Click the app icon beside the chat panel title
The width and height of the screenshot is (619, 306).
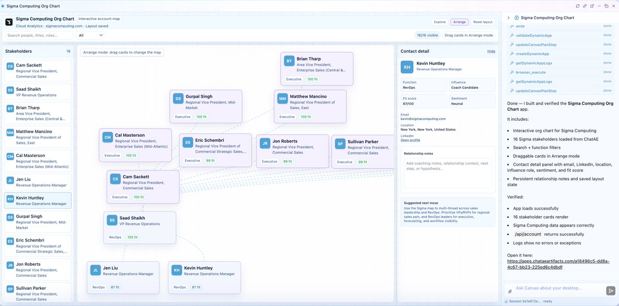point(517,18)
